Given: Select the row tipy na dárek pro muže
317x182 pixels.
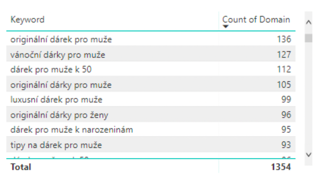Looking at the screenshot, I should click(151, 144).
